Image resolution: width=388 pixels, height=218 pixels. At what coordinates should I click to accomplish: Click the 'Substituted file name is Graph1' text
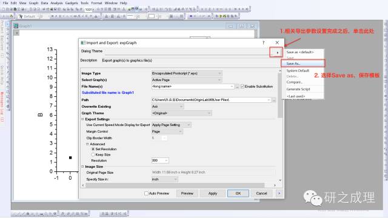tap(108, 93)
